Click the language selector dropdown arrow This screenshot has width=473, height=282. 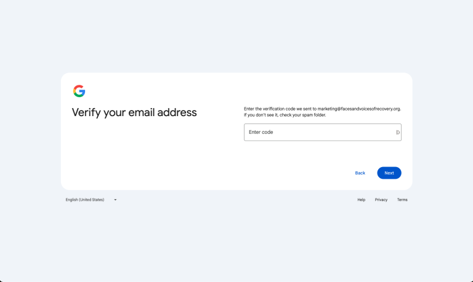tap(115, 200)
